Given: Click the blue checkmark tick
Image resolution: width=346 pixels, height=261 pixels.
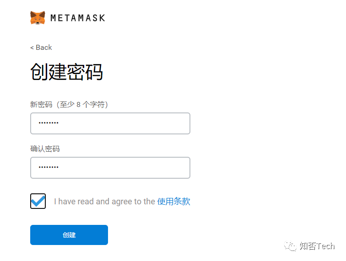Looking at the screenshot, I should click(x=38, y=200).
